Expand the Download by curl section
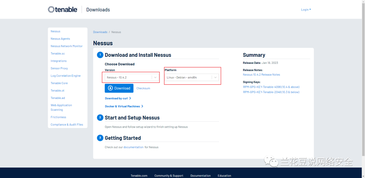The height and width of the screenshot is (178, 365). point(118,98)
